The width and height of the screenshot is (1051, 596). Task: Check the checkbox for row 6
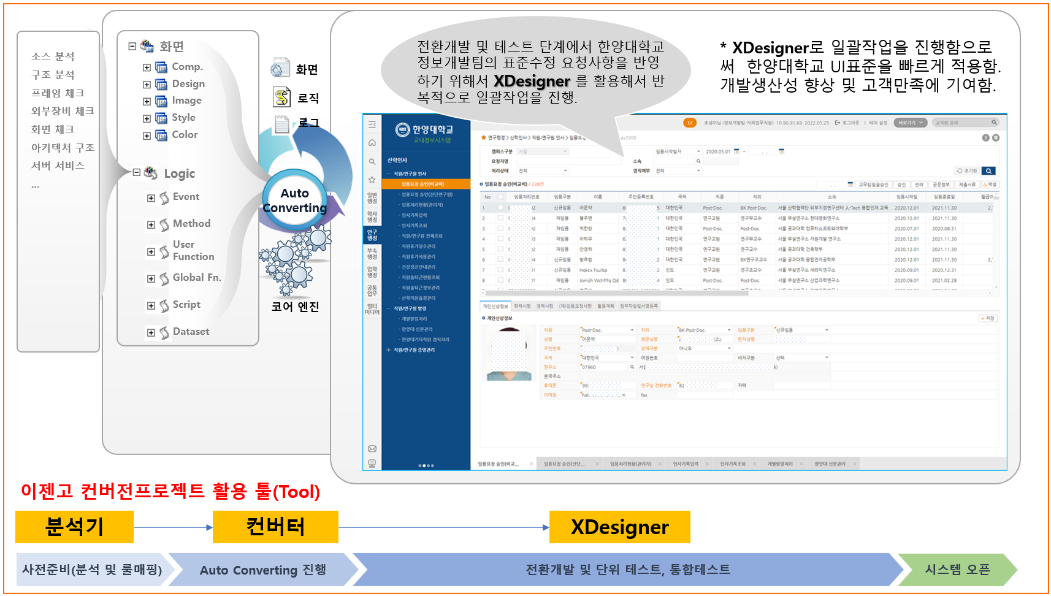pyautogui.click(x=500, y=260)
